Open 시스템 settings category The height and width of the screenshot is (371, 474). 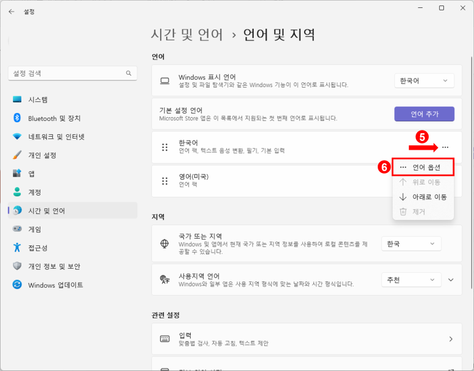(x=72, y=99)
